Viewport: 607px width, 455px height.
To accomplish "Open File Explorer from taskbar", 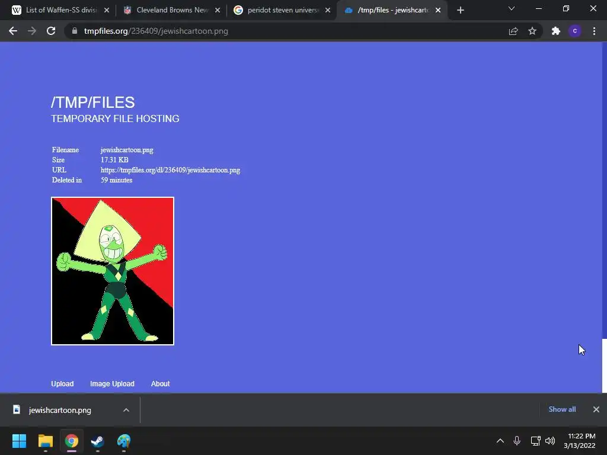I will pos(45,441).
